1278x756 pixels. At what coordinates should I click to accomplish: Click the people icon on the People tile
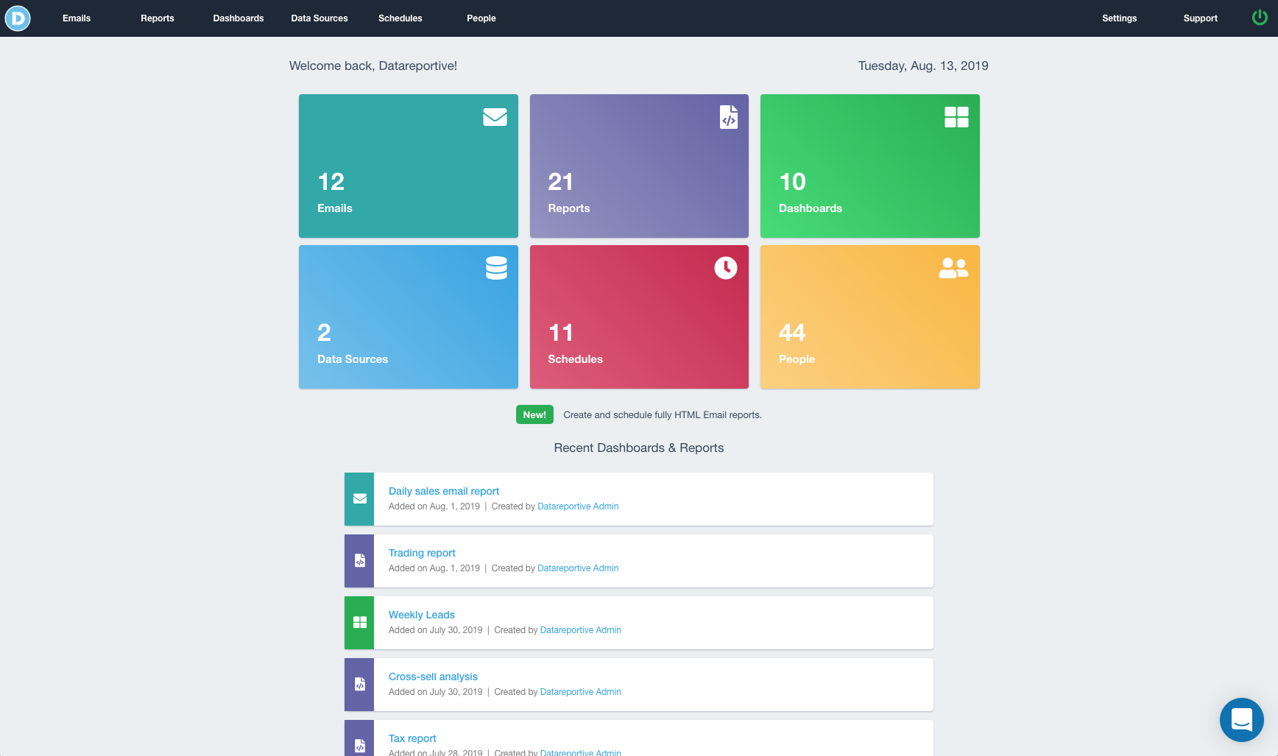pos(954,268)
